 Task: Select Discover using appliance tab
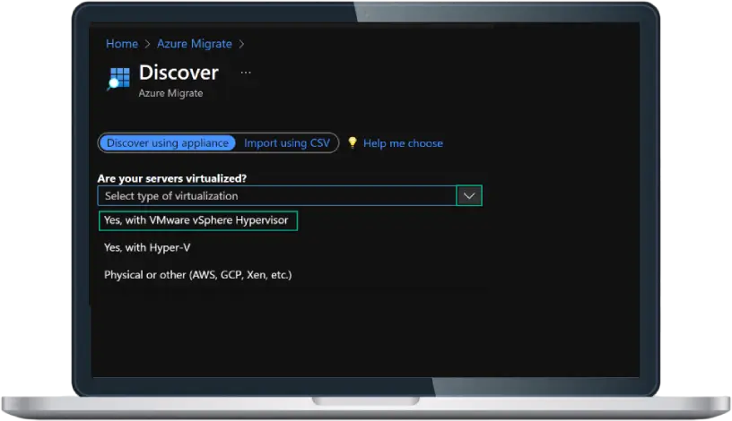click(x=167, y=143)
